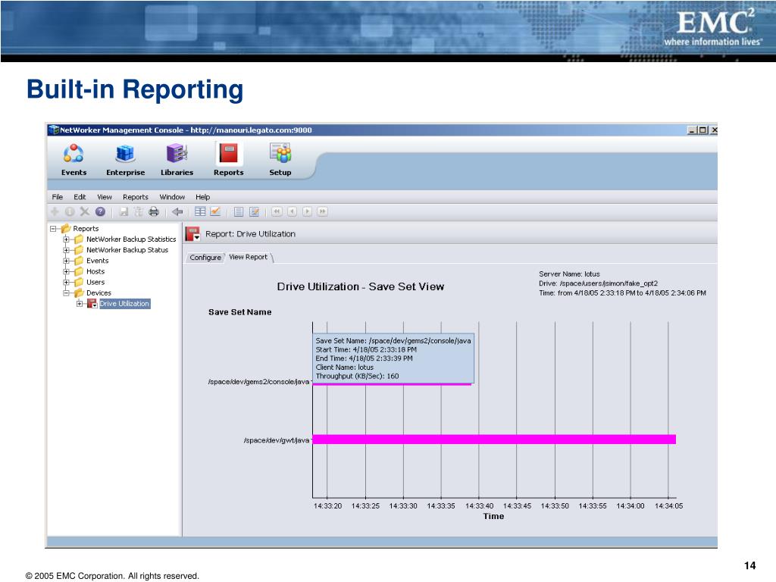Go to last page of report
This screenshot has width=776, height=582.
coord(322,212)
